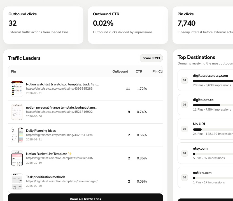
Task: Sort by the Outbound column header
Action: coord(120,71)
